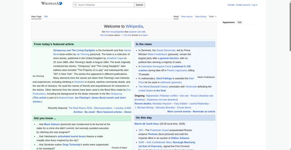
Task: Open the Log in link
Action: pos(254,5)
